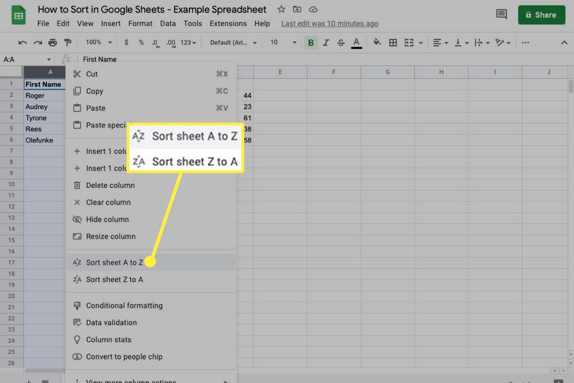
Task: Open the Insert menu
Action: coord(111,24)
